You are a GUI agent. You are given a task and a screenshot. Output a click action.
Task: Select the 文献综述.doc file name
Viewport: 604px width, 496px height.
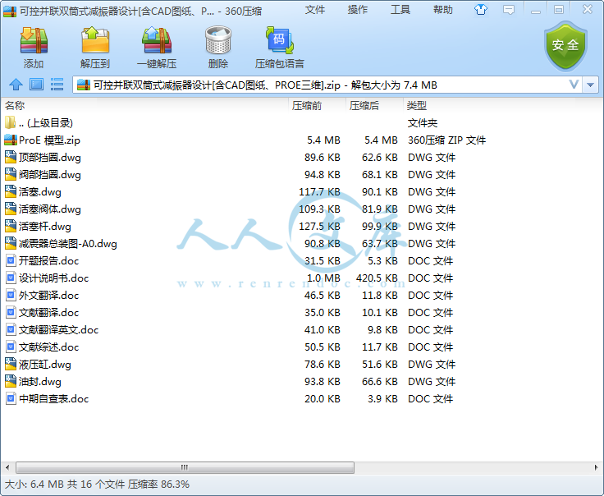pos(49,347)
